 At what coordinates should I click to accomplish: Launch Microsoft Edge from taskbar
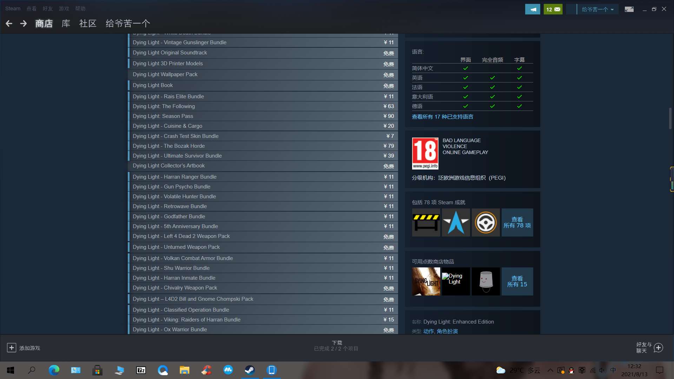(54, 370)
